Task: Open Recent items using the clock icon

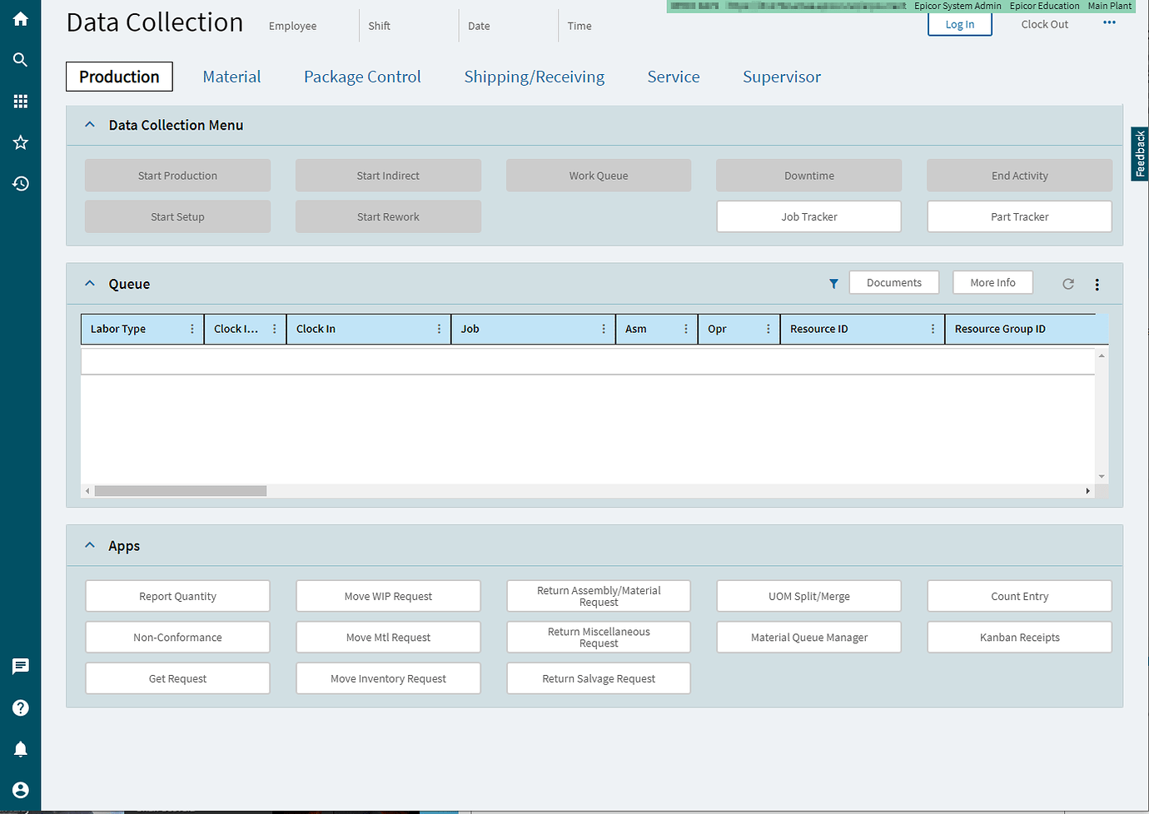Action: pos(20,183)
